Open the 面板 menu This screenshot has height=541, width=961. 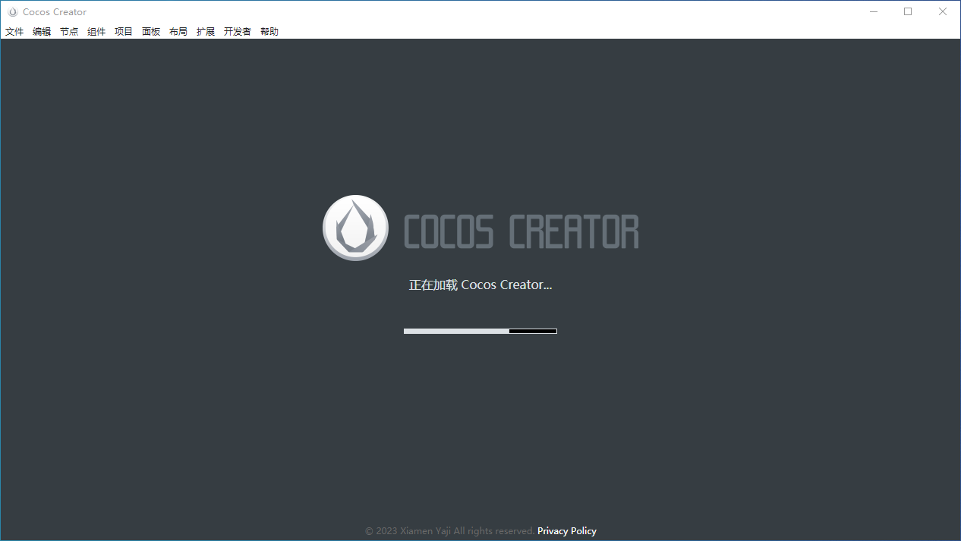point(151,32)
